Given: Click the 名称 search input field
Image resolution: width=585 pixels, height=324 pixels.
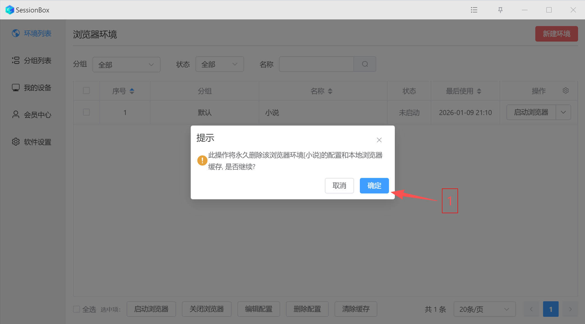Looking at the screenshot, I should point(316,64).
